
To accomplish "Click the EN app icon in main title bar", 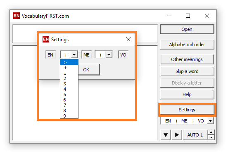I will [x=17, y=16].
